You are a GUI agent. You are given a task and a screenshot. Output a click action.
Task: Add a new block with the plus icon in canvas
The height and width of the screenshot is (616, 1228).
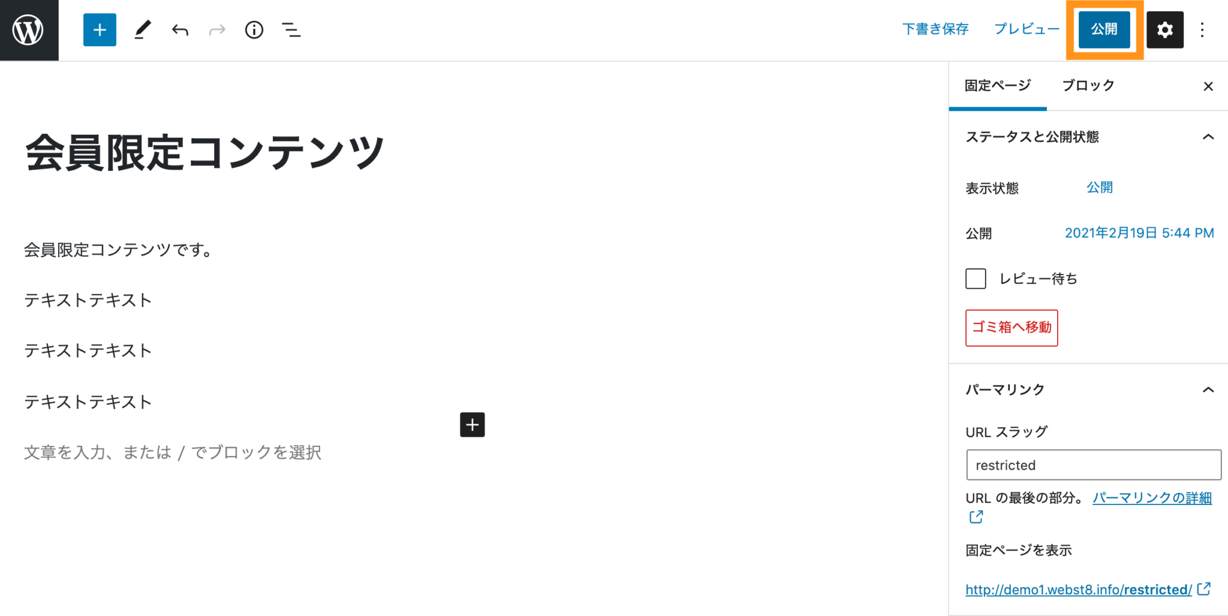coord(472,425)
